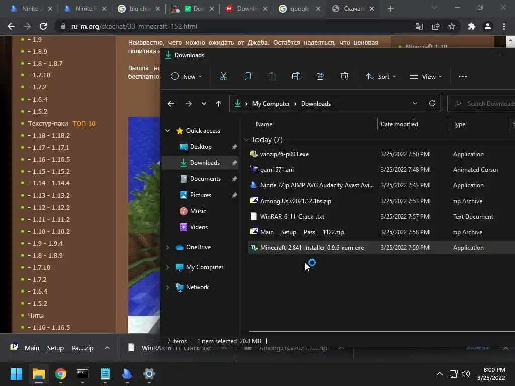
Task: Click the Rename icon in Explorer toolbar
Action: coord(296,76)
